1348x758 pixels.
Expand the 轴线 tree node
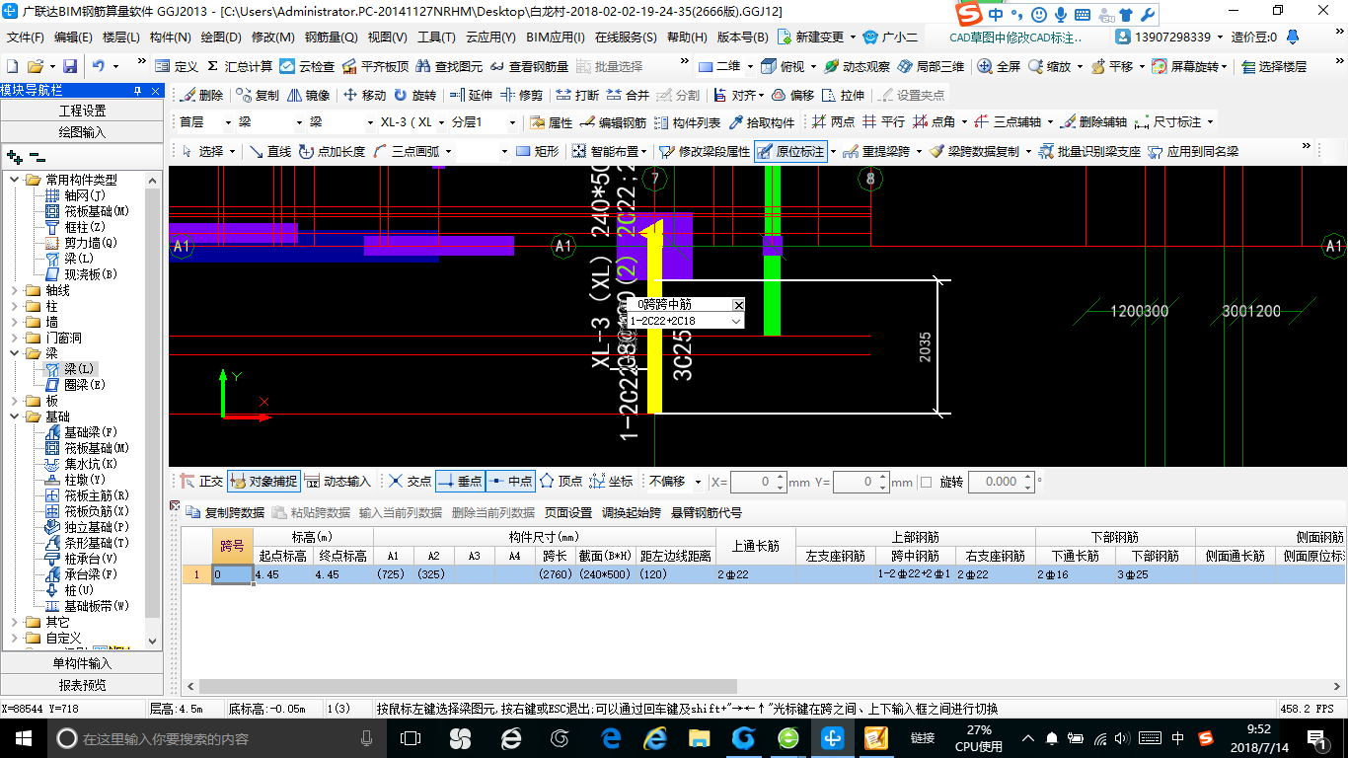[x=15, y=290]
